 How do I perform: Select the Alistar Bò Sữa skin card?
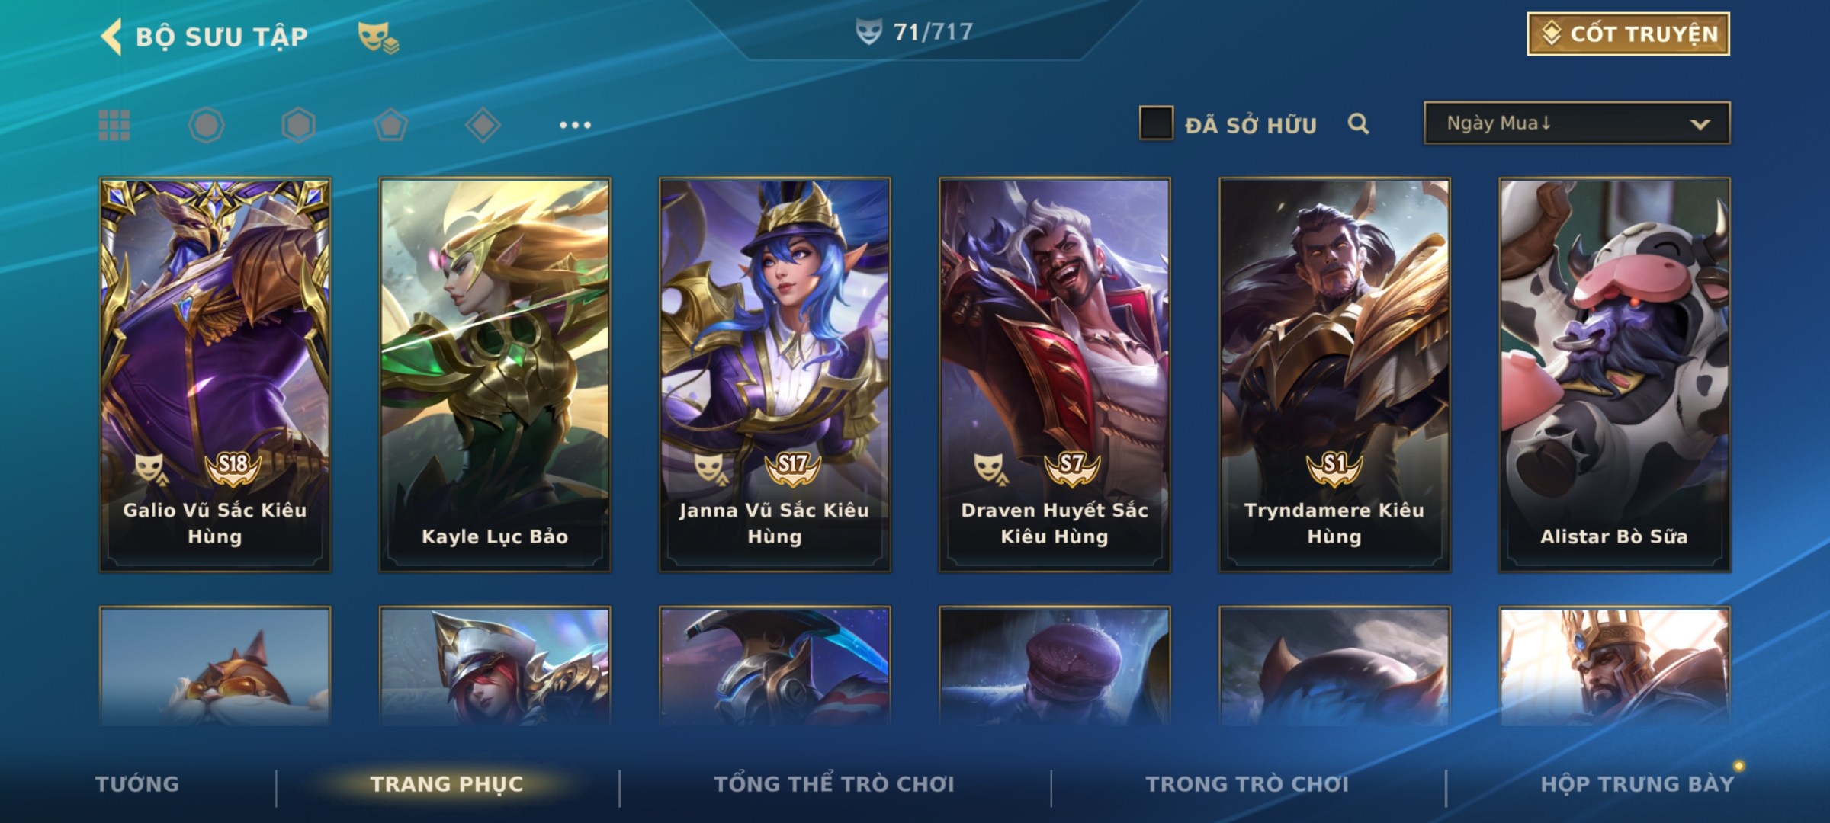tap(1615, 375)
